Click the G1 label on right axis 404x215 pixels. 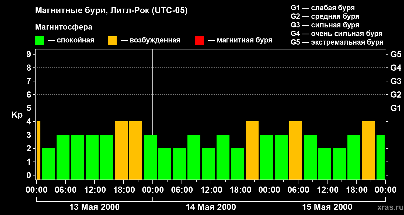point(396,108)
